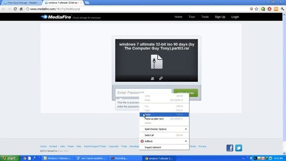Click the share people icon under file

click(152, 79)
